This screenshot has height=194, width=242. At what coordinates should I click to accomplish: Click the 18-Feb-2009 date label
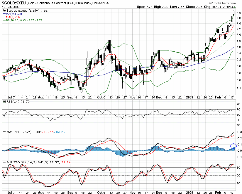11,7
